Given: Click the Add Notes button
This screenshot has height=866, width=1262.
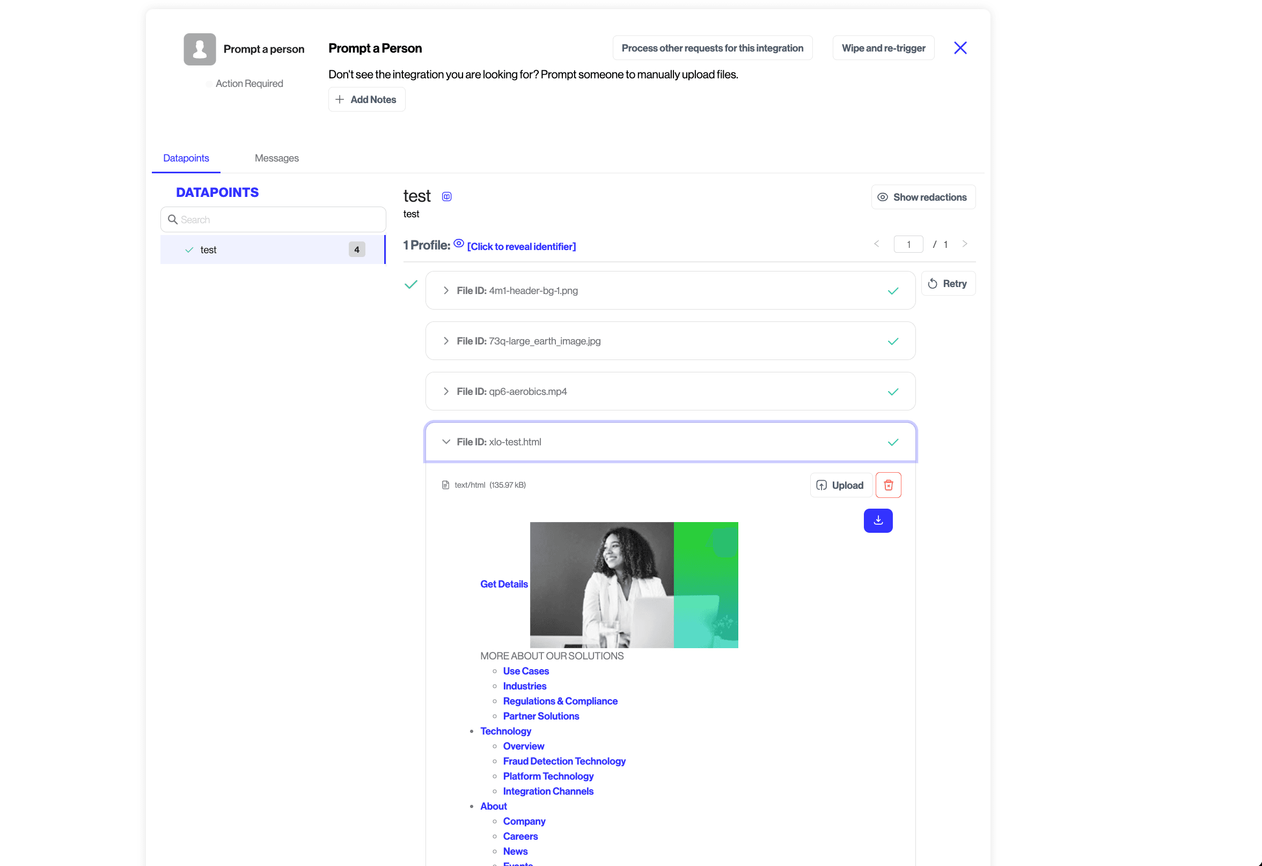Looking at the screenshot, I should coord(366,99).
